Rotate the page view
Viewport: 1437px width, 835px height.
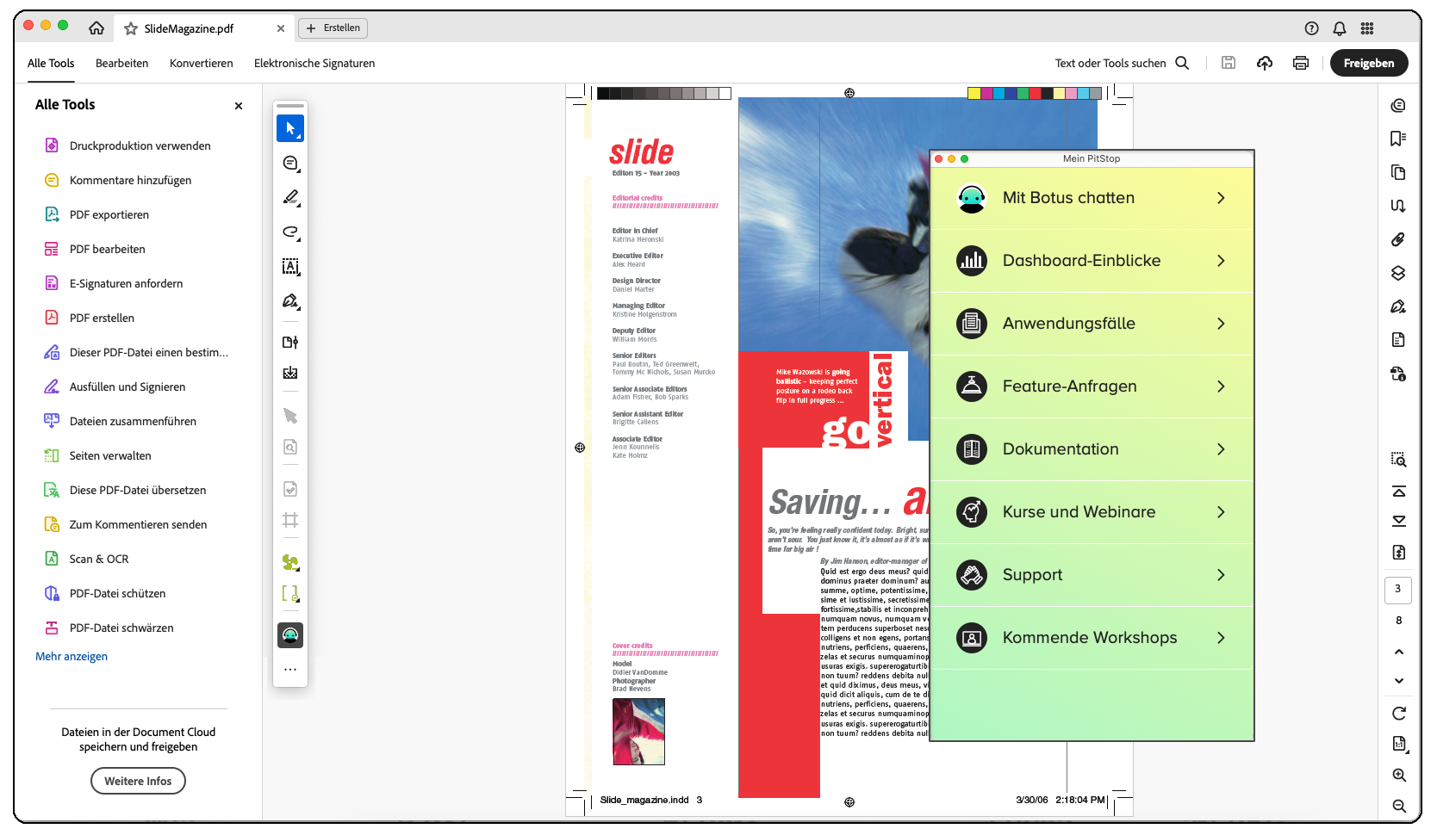click(x=1399, y=714)
